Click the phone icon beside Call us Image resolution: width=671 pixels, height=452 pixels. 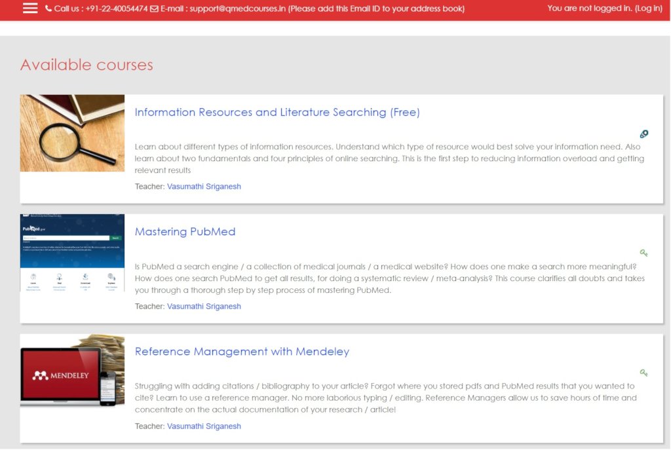click(x=48, y=8)
